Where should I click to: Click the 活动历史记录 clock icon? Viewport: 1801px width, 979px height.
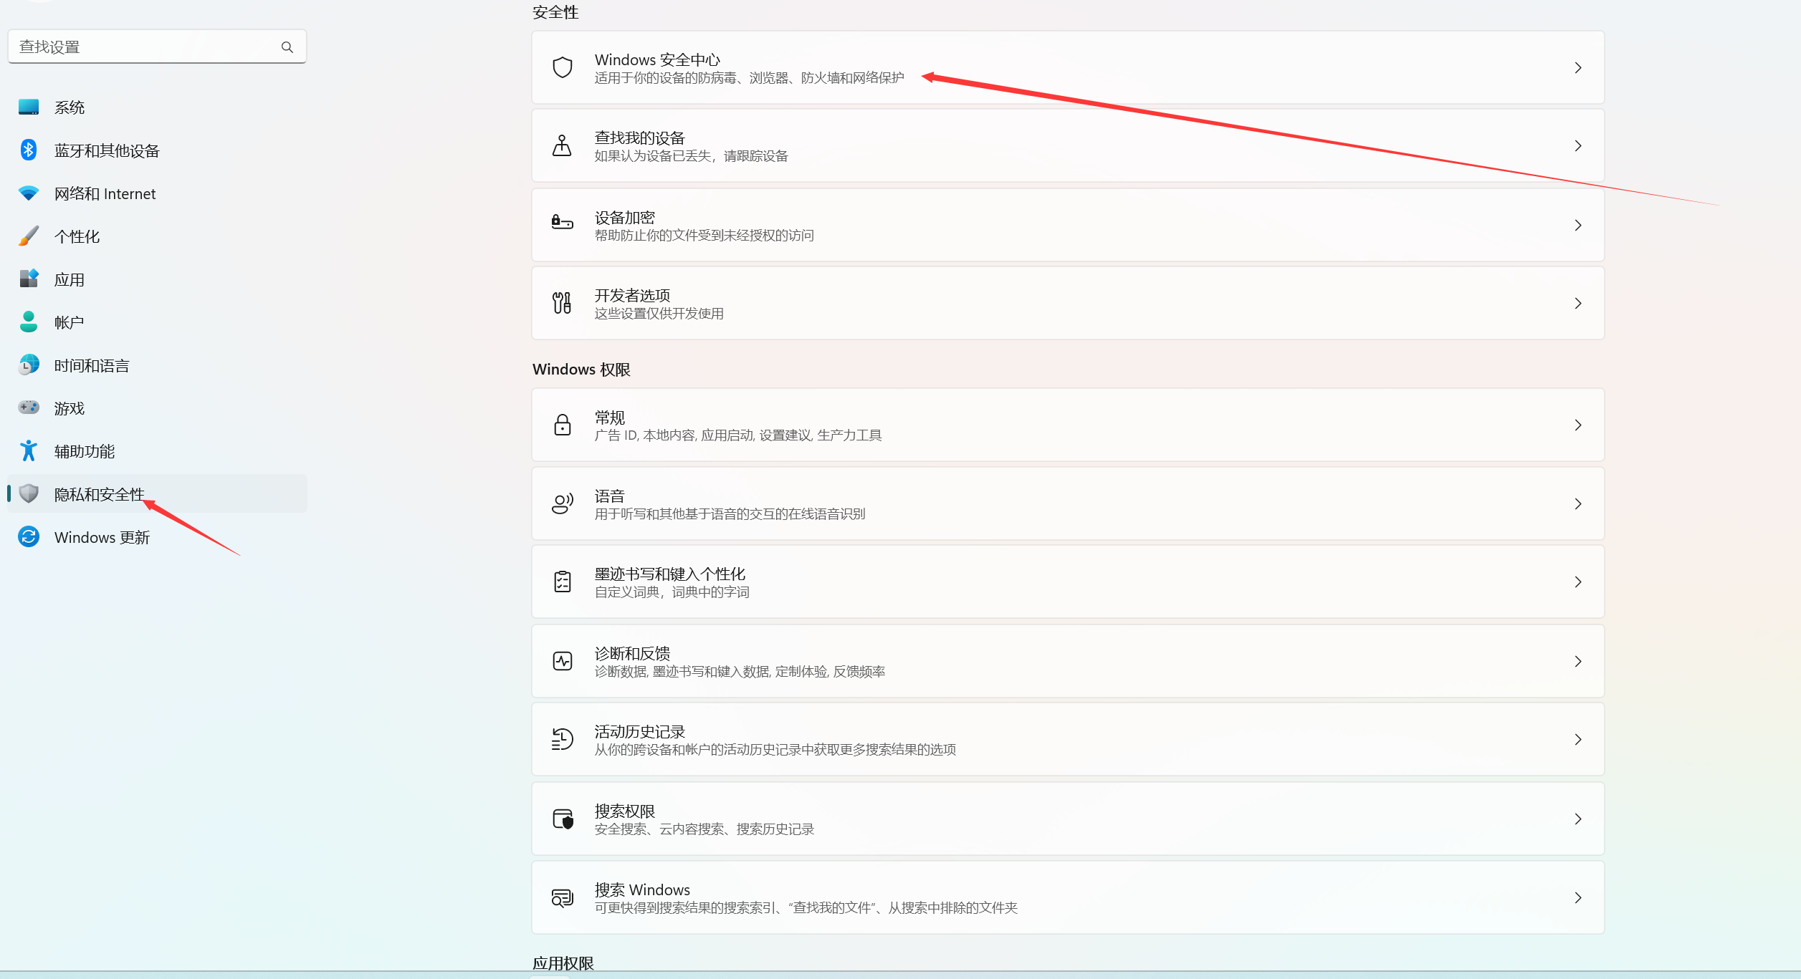(x=563, y=739)
